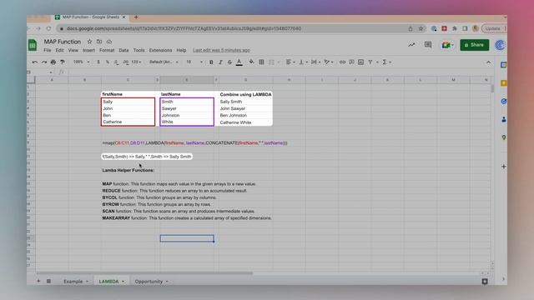Open the Data menu
The width and height of the screenshot is (534, 300).
tap(123, 50)
